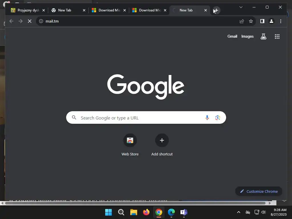Close the Przyjazny dysk tab

[x=44, y=10]
